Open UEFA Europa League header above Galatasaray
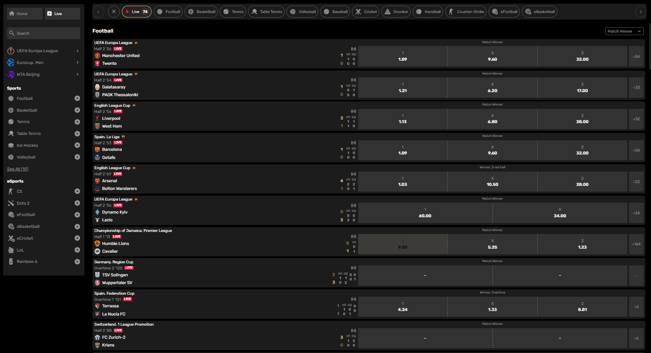This screenshot has width=651, height=353. coord(113,74)
